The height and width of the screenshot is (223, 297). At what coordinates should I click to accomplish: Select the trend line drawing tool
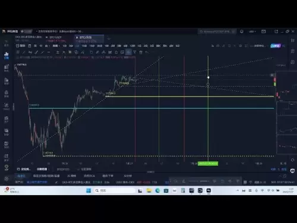(x=24, y=52)
